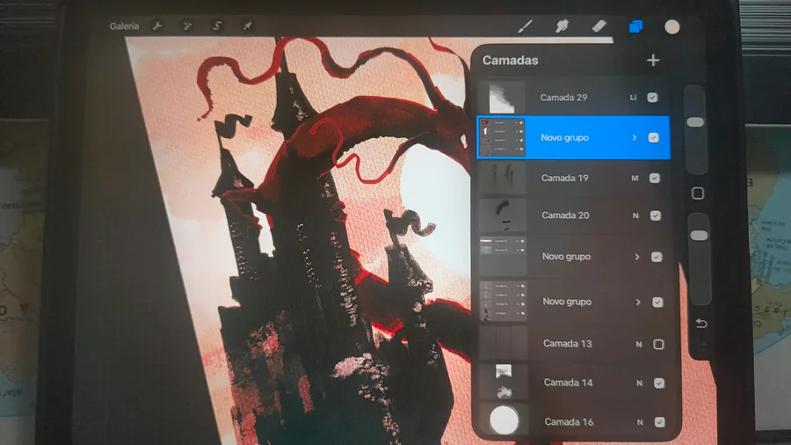The width and height of the screenshot is (791, 445).
Task: Open blend mode M of Camada 19
Action: 635,179
